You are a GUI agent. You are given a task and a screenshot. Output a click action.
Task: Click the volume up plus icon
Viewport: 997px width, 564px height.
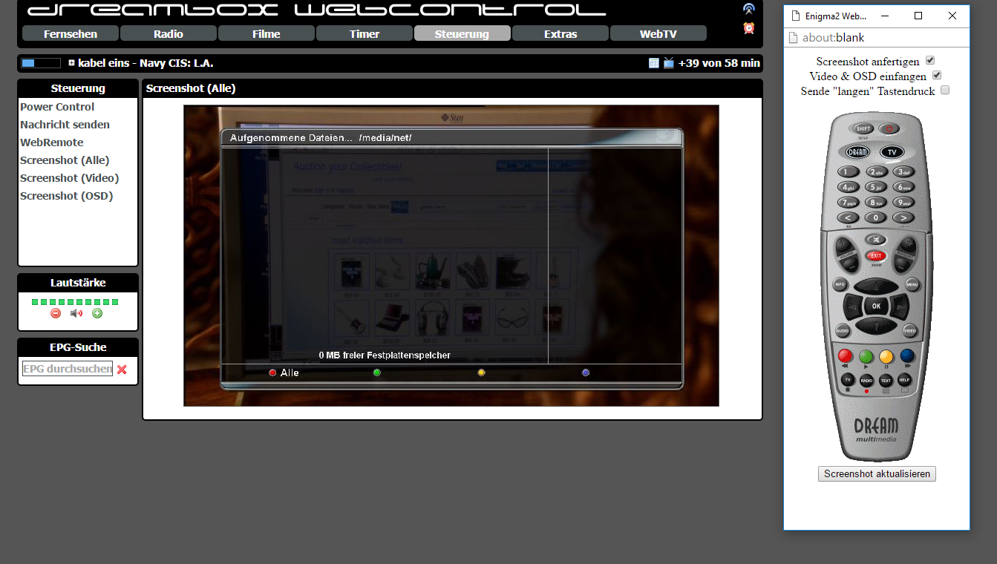[x=97, y=313]
